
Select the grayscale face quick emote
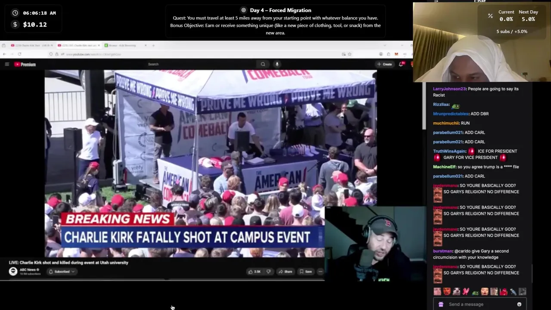(523, 292)
